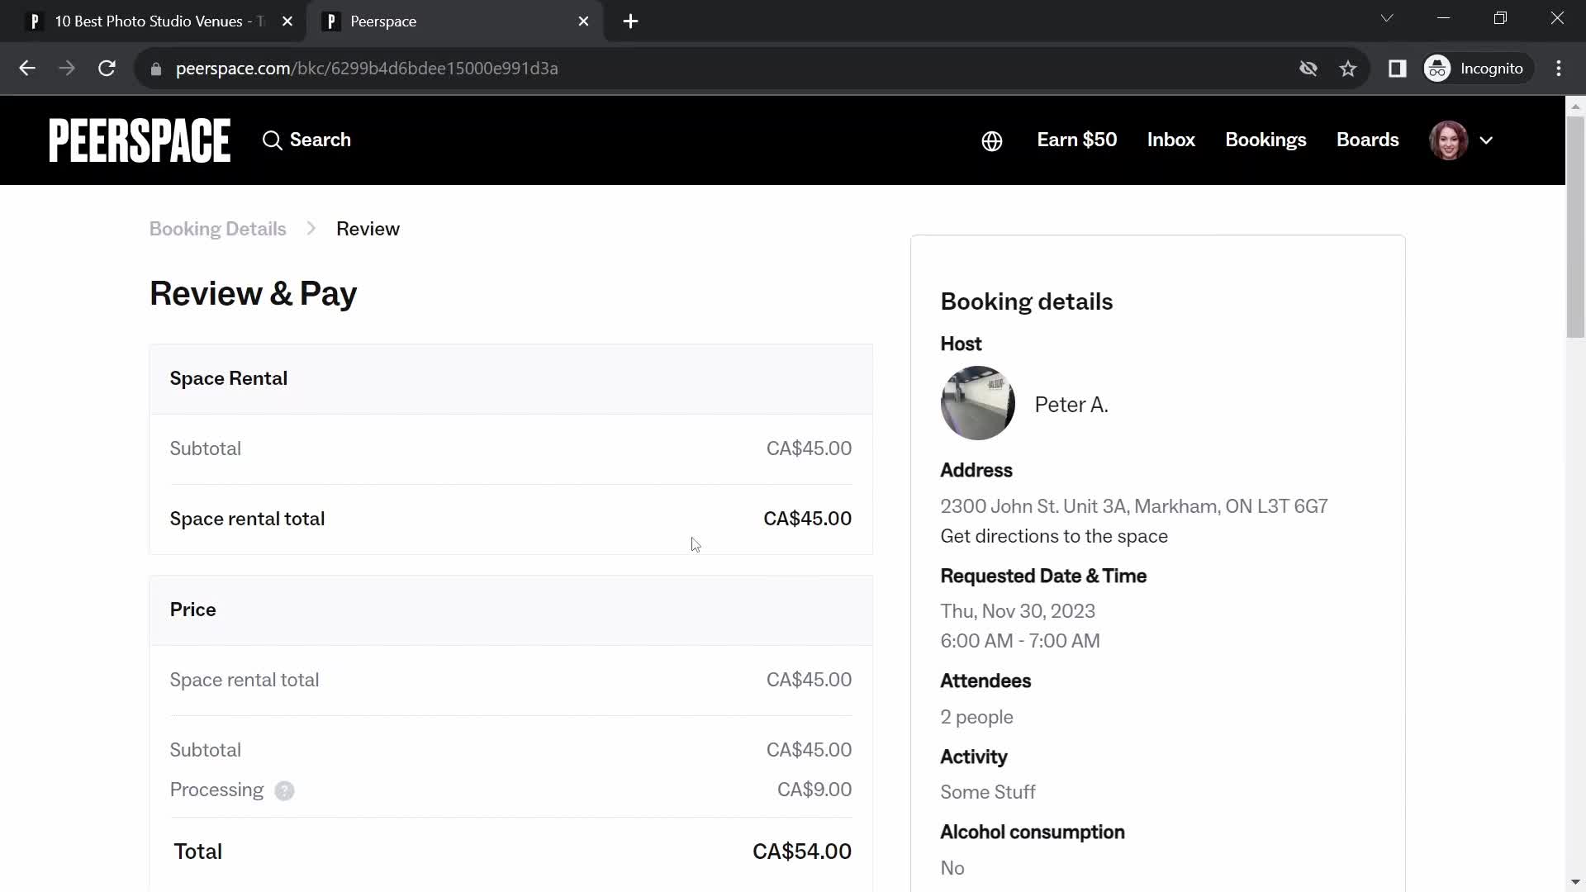1586x892 pixels.
Task: Click the Earn $50 referral link
Action: click(x=1076, y=140)
